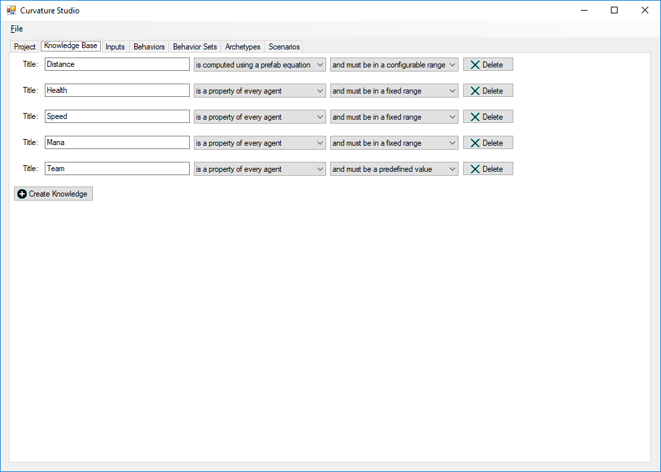Open the Archetypes tab

point(242,46)
